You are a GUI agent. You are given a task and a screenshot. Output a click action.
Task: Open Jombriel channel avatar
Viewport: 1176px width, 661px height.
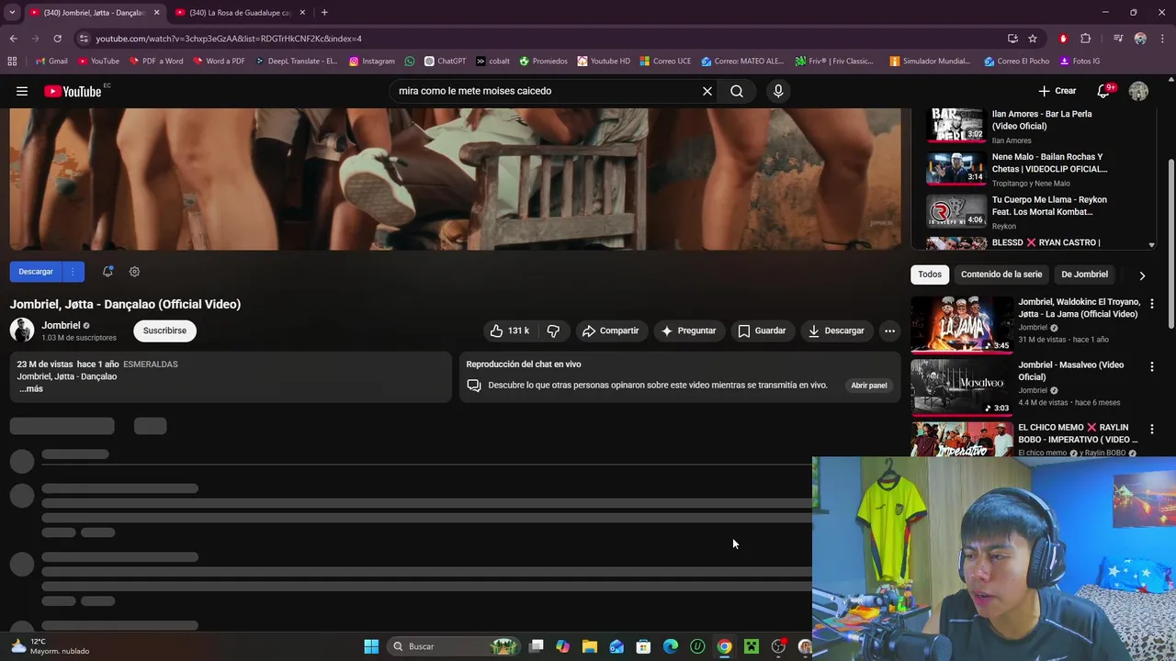[x=22, y=330]
